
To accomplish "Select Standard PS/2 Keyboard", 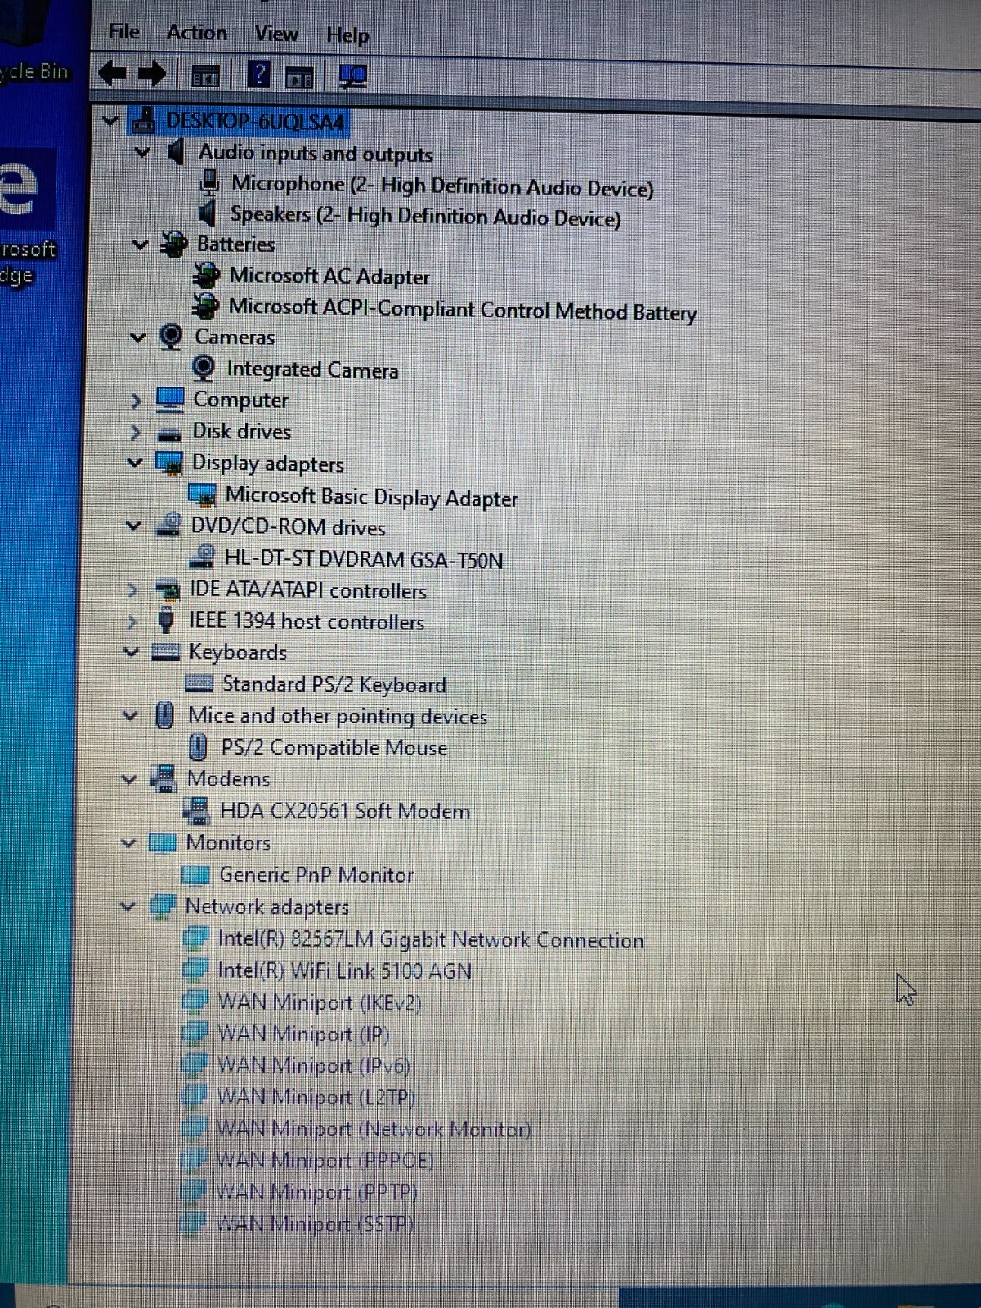I will 334,683.
